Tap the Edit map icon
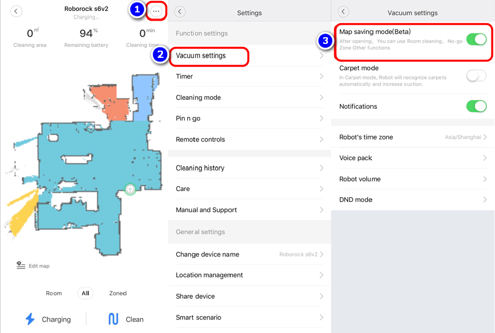Viewport: 495px width, 333px height. point(21,265)
